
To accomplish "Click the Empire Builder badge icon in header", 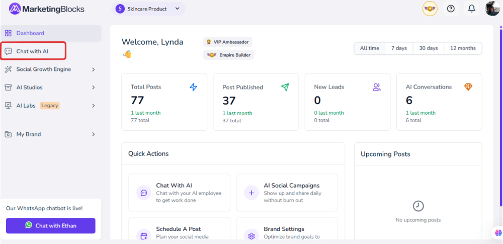I will tap(430, 9).
